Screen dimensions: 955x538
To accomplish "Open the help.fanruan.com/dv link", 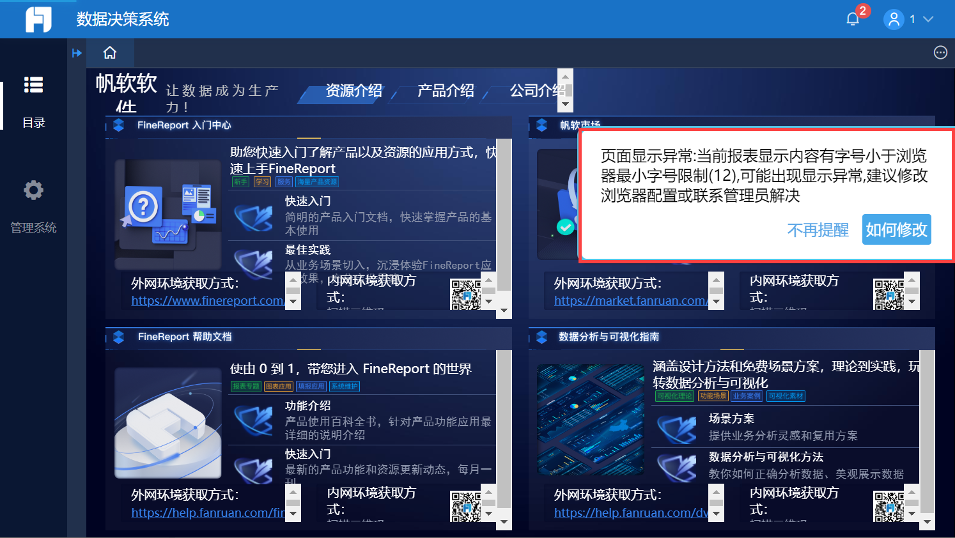I will pos(631,512).
